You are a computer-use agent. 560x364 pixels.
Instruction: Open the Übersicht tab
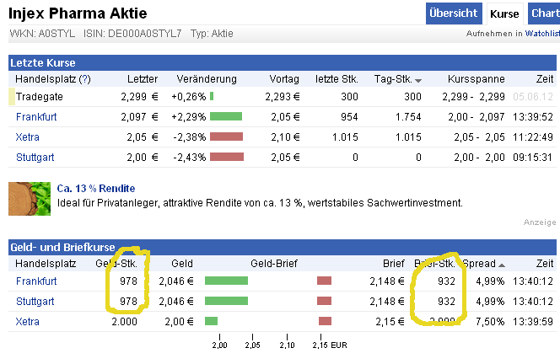pyautogui.click(x=454, y=13)
